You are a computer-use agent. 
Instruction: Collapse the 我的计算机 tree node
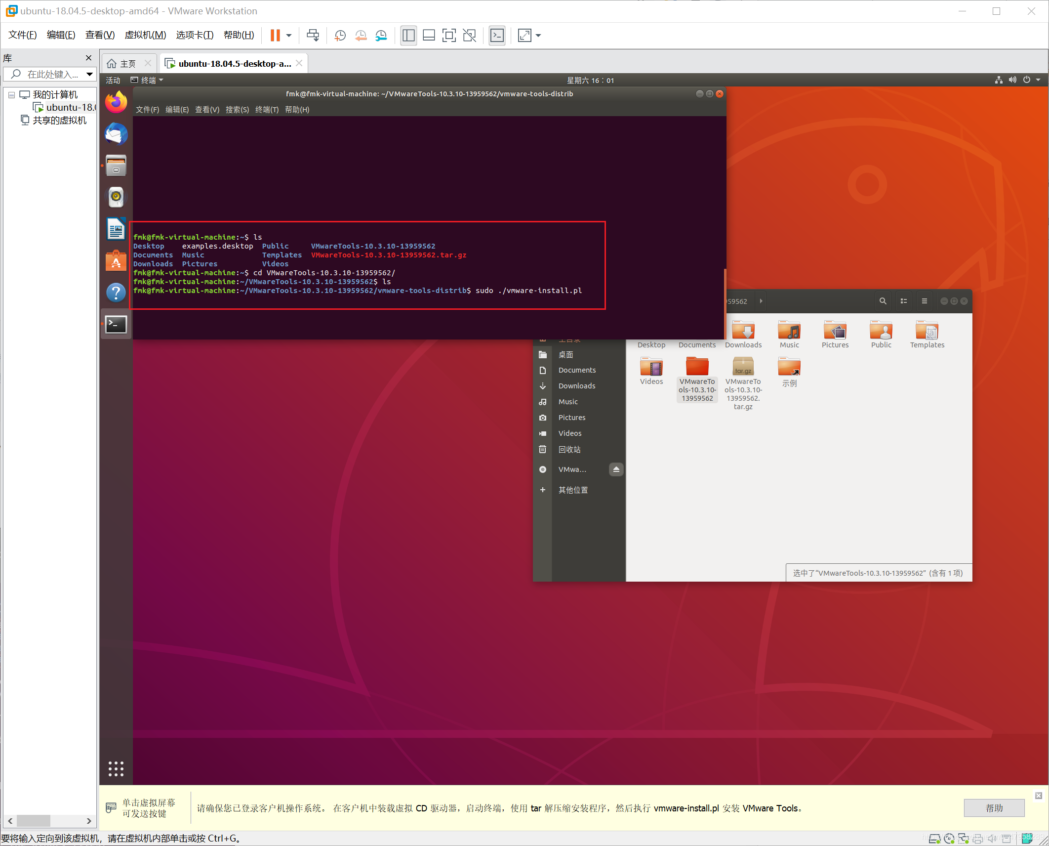[11, 95]
